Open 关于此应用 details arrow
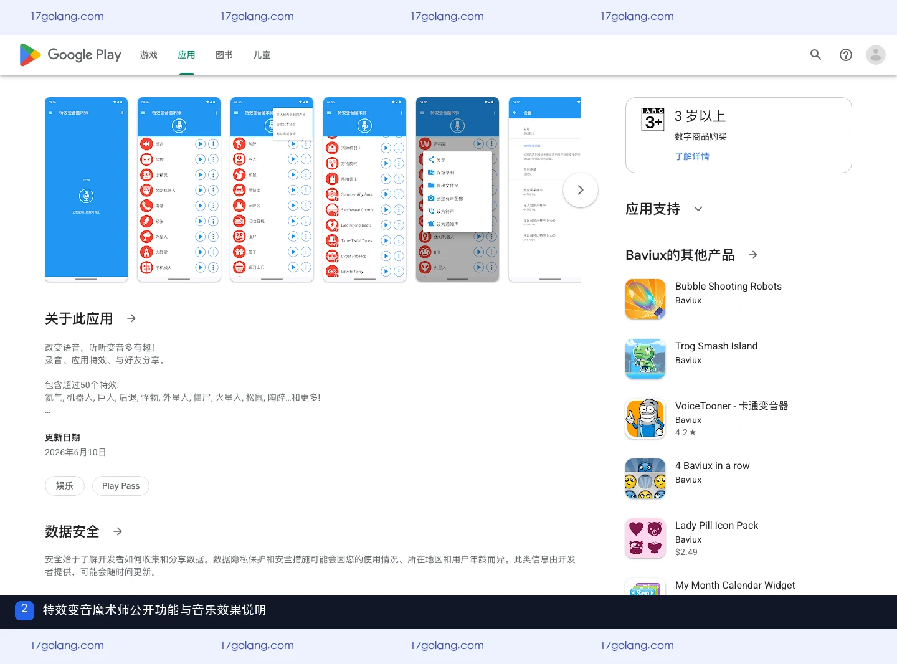 pyautogui.click(x=131, y=318)
